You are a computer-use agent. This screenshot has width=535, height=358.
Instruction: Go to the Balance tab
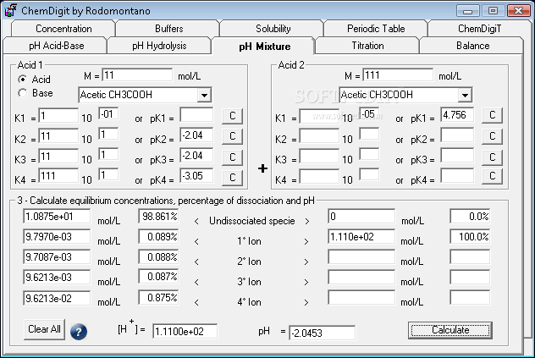point(472,46)
